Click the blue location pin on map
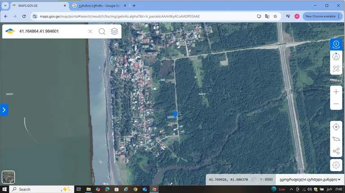345x193 pixels. pos(175,114)
